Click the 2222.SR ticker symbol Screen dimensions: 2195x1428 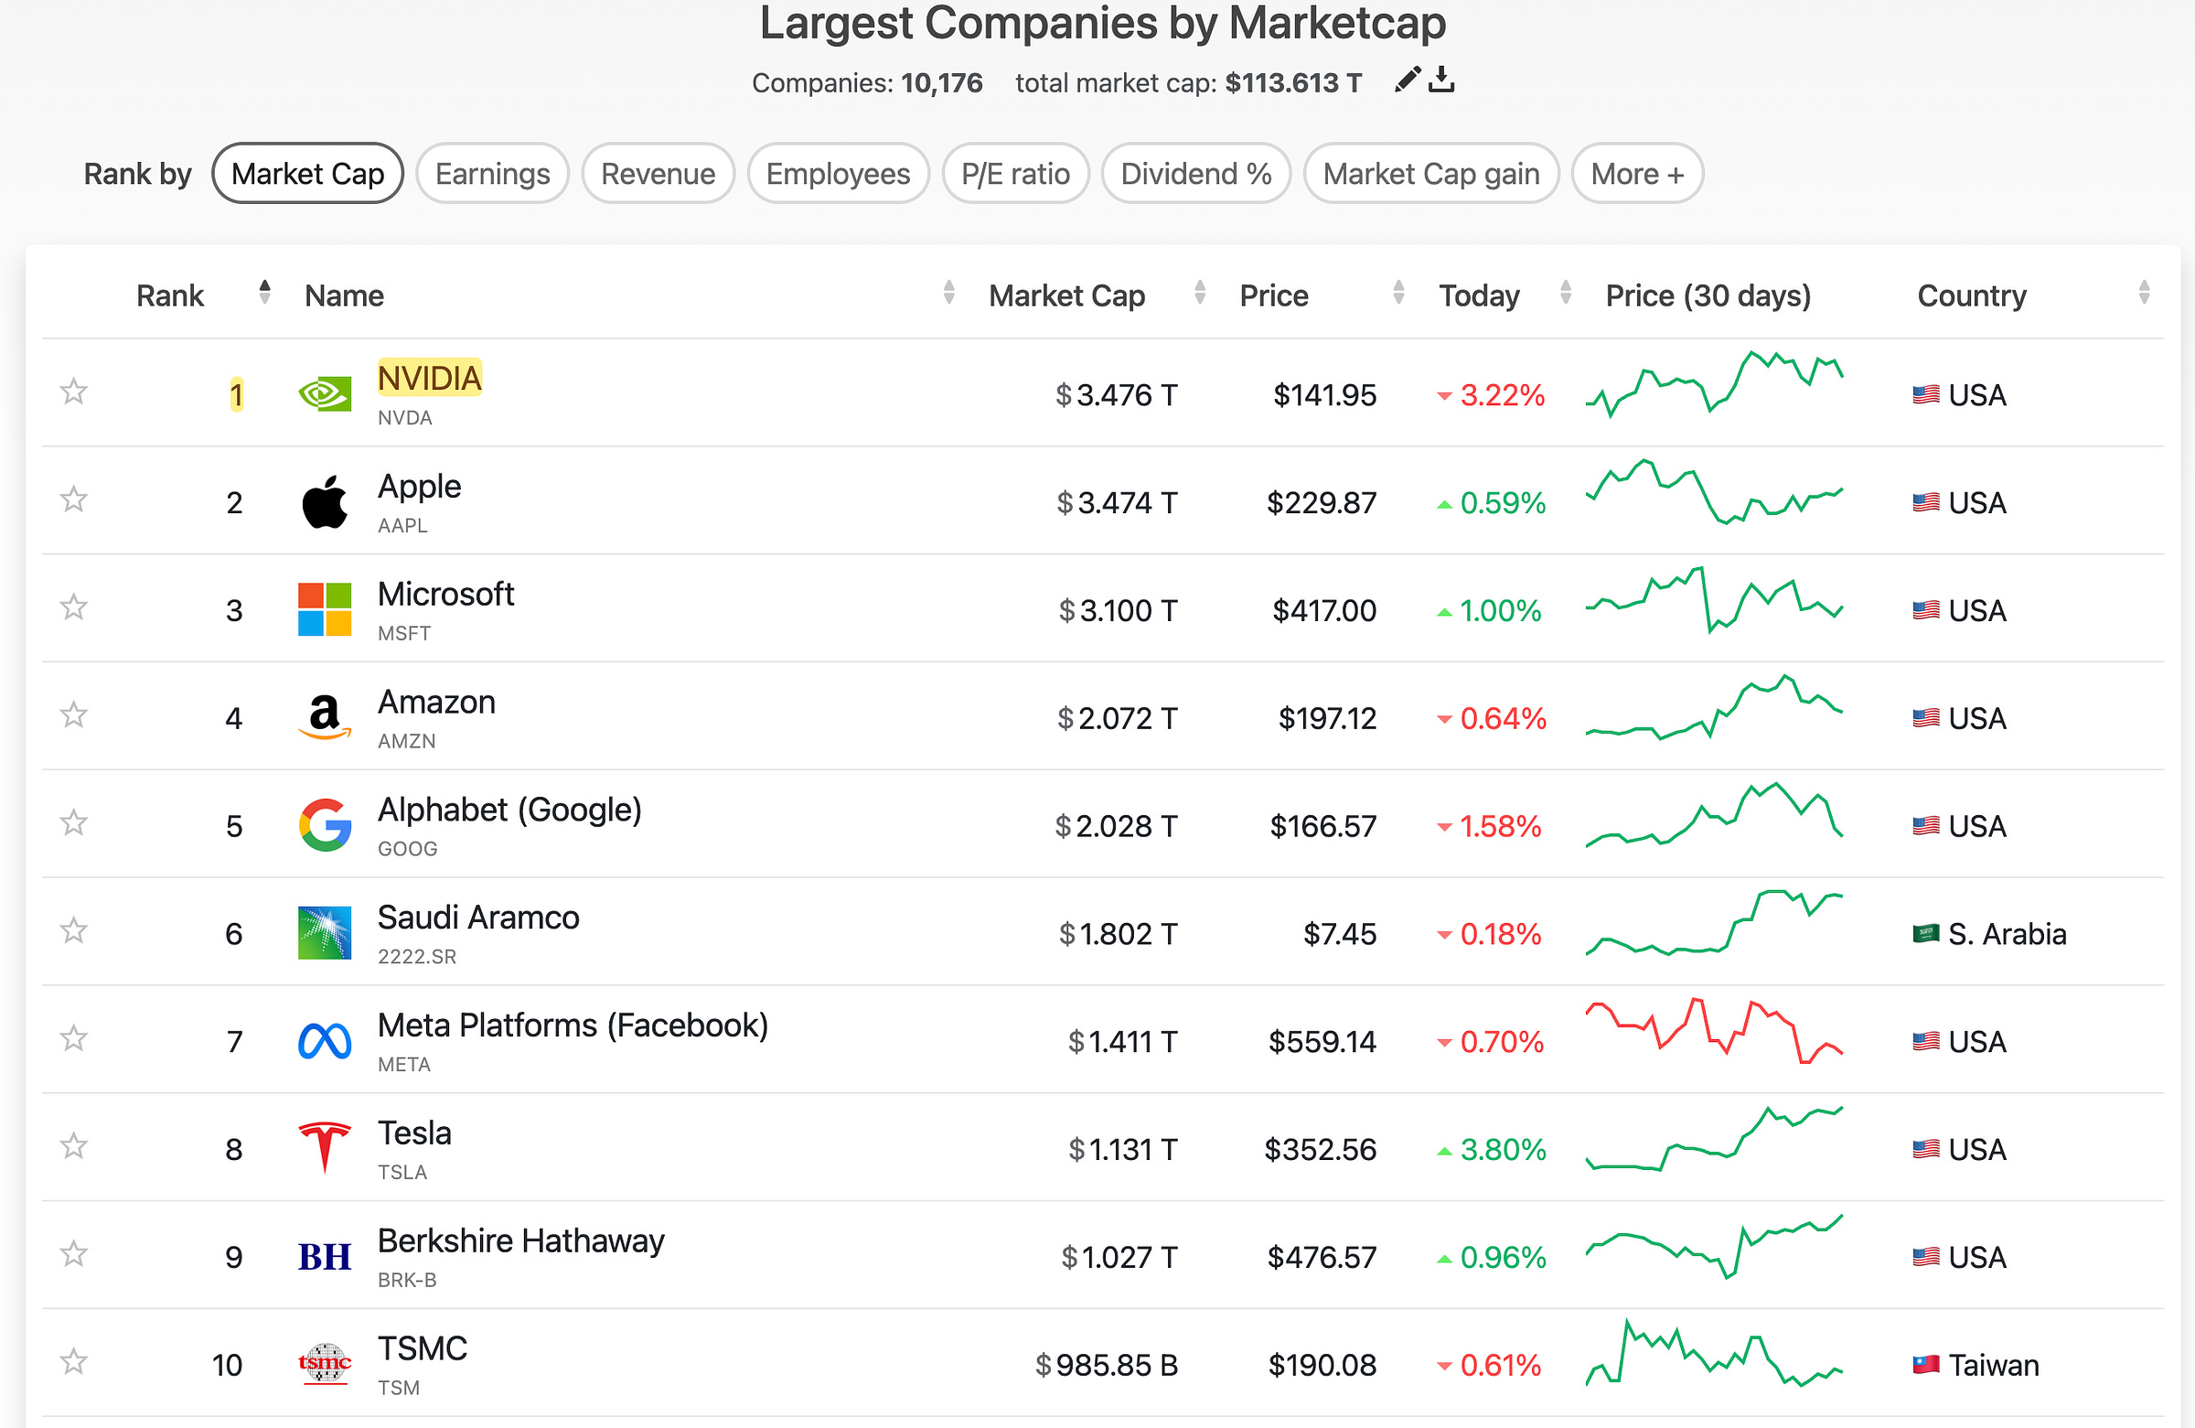(417, 957)
